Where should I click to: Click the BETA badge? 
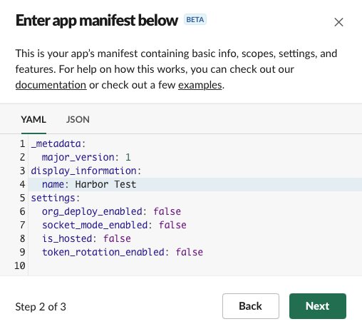tap(195, 20)
